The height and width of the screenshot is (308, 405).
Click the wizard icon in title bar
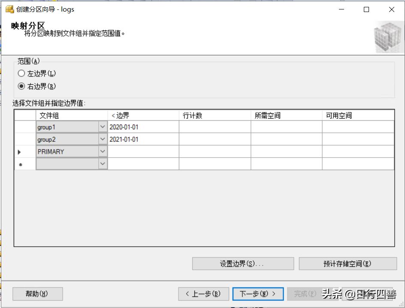[9, 9]
